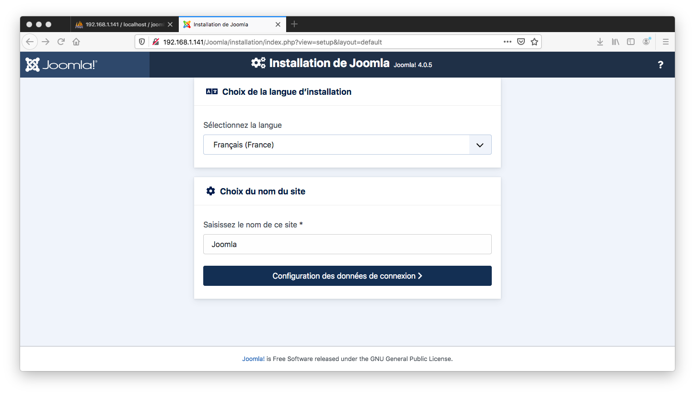Open page actions three-dot menu
The image size is (695, 395).
(508, 42)
